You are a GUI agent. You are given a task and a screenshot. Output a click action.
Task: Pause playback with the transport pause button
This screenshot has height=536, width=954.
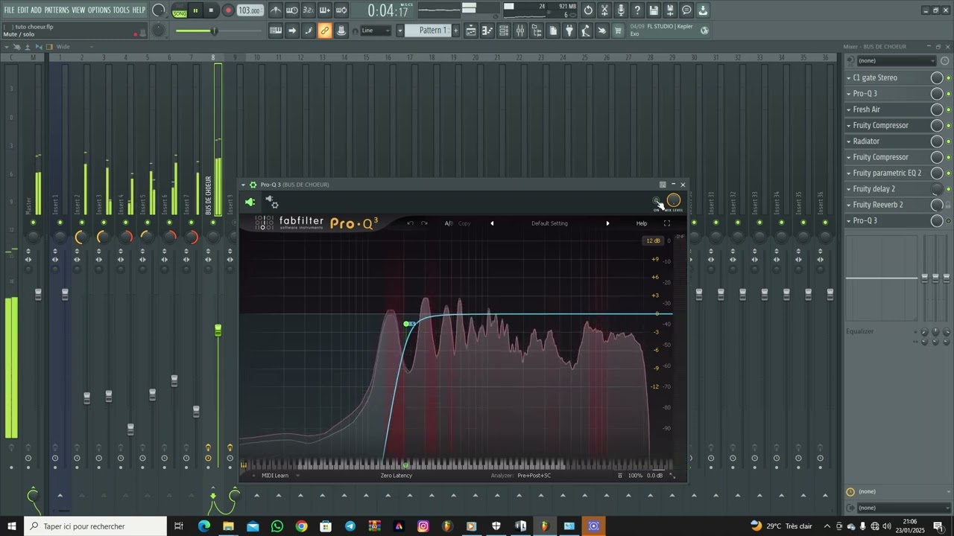pyautogui.click(x=195, y=10)
